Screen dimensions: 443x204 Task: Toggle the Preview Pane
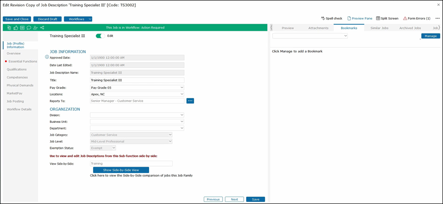pos(359,18)
